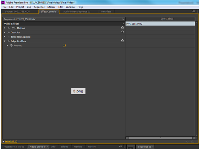Expand the Time Remapping properties
This screenshot has height=149, width=201.
pyautogui.click(x=4, y=37)
